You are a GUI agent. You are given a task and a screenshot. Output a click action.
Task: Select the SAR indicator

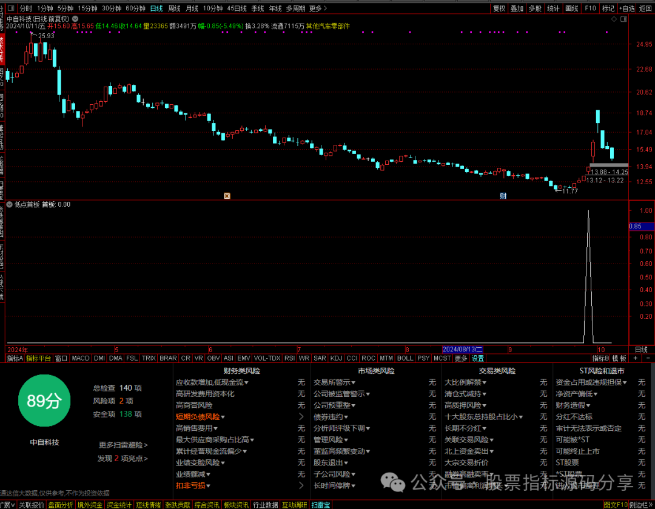click(320, 358)
